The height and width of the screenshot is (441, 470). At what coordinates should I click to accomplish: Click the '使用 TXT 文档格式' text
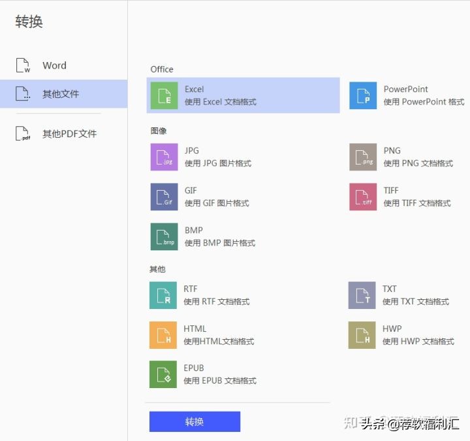coord(416,302)
